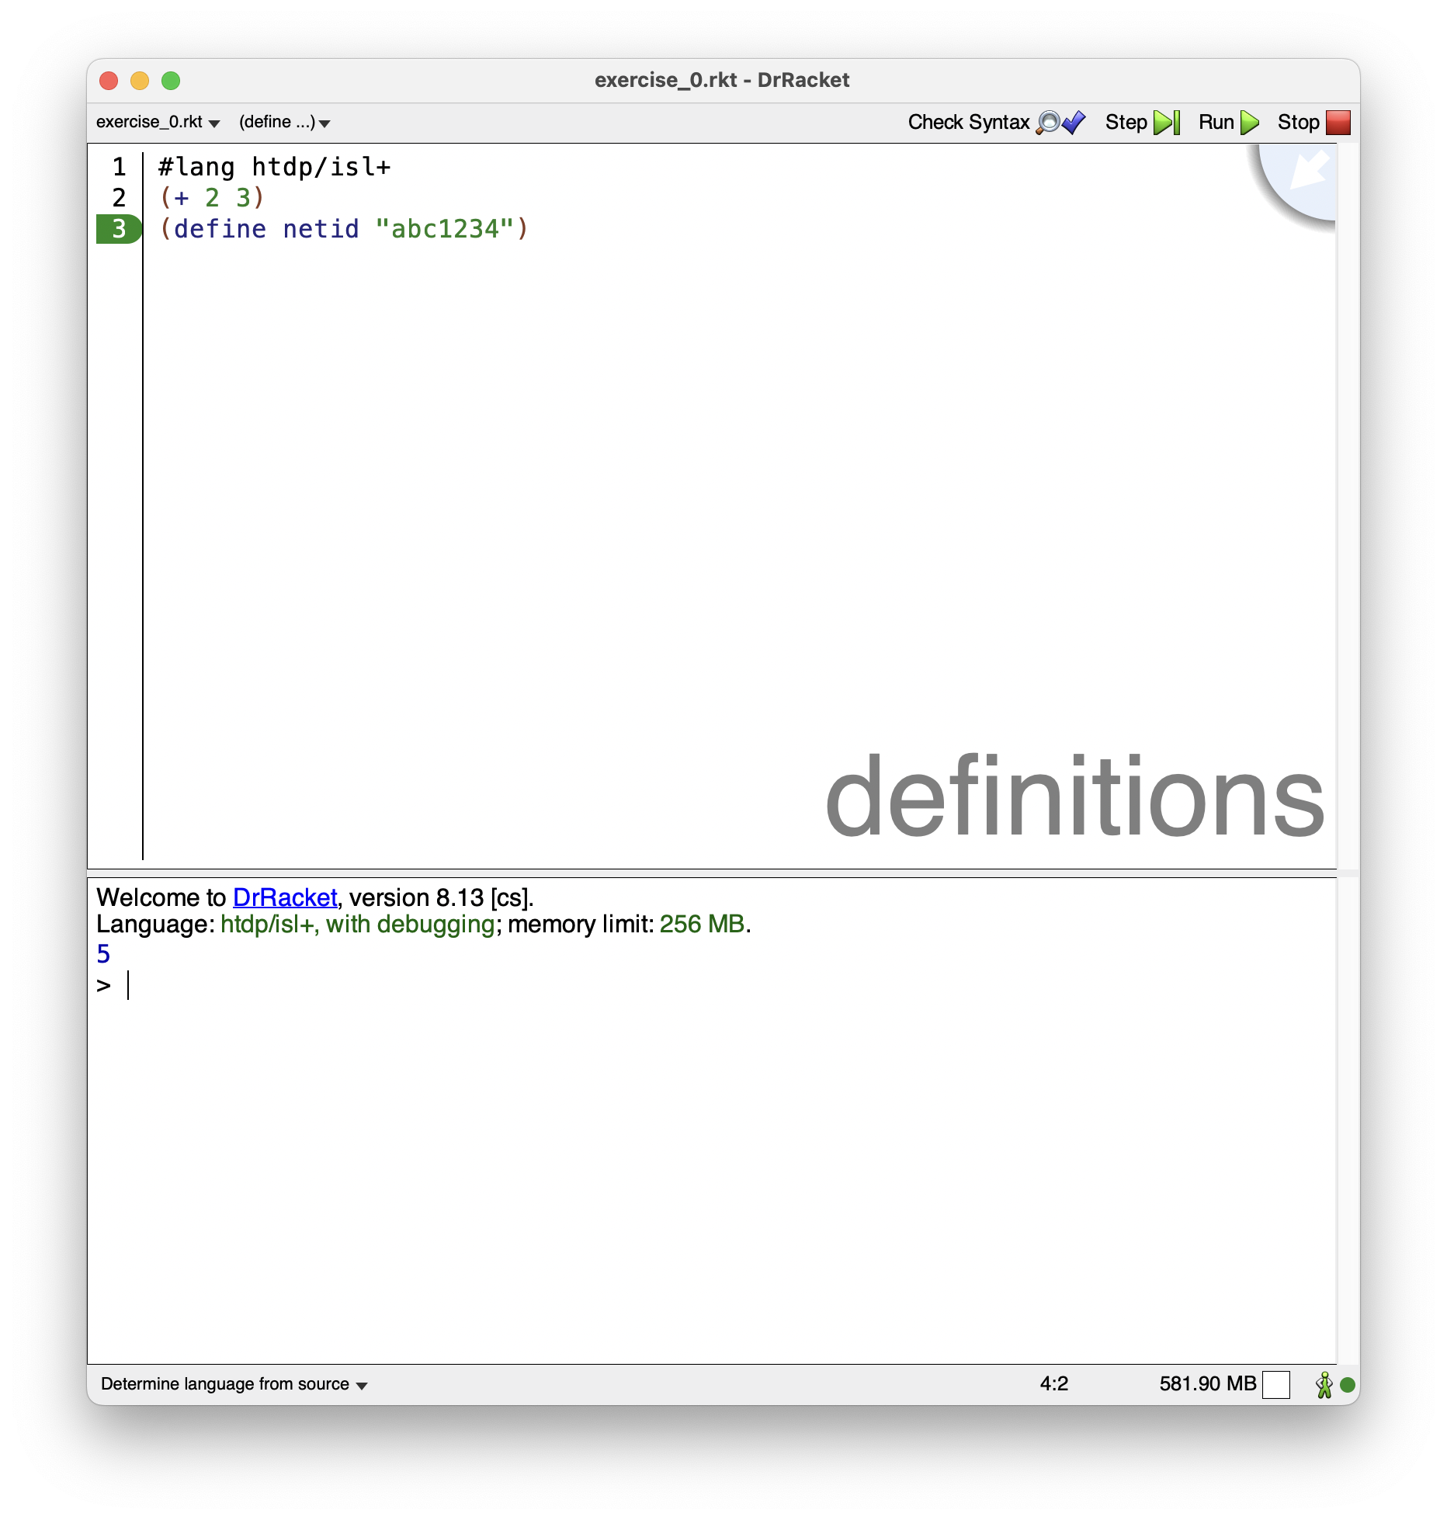Click line number 1 in the gutter
The image size is (1447, 1520).
119,167
